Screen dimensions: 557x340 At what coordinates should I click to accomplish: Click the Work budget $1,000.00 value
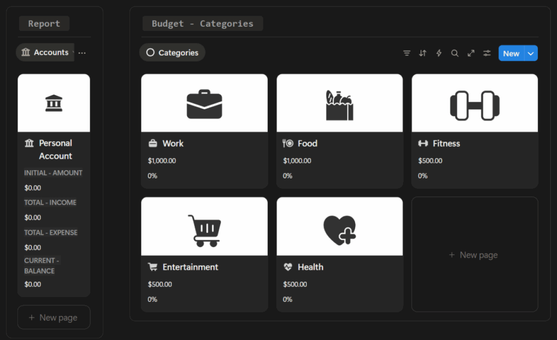click(162, 160)
